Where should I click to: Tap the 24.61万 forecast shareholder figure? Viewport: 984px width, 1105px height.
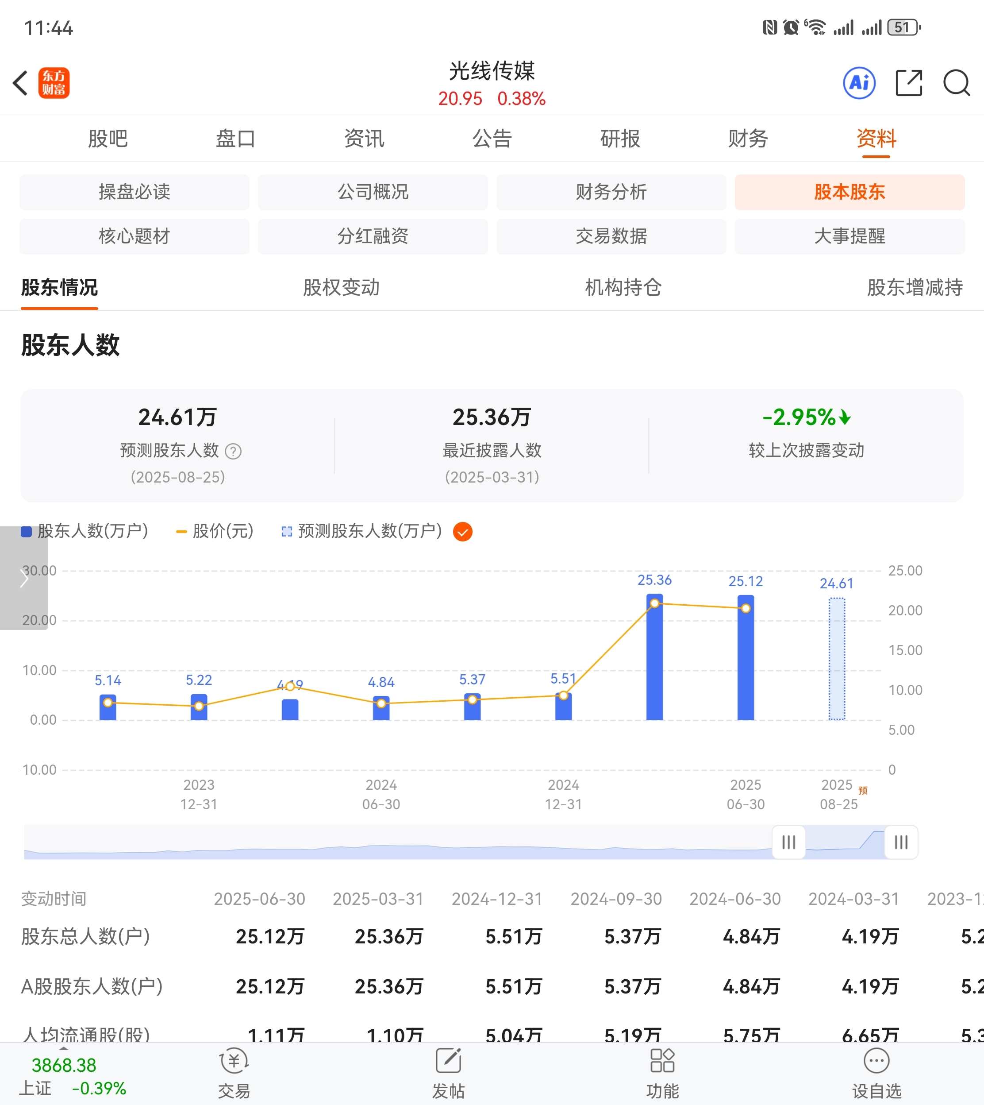click(177, 417)
